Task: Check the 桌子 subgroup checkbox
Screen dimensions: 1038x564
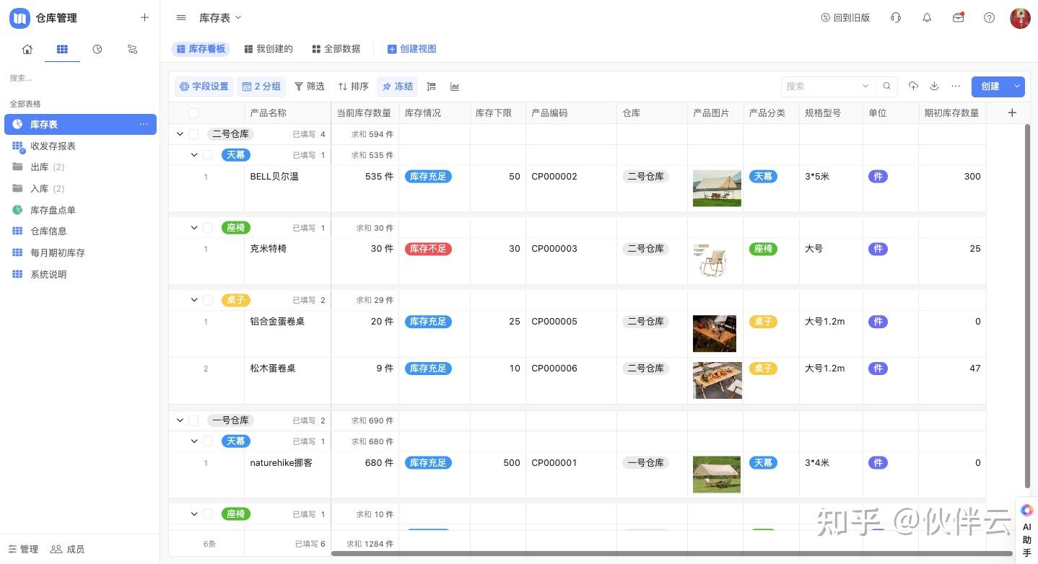Action: (208, 300)
